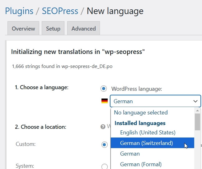Pick German (Switzerland) from the language list

[146, 143]
